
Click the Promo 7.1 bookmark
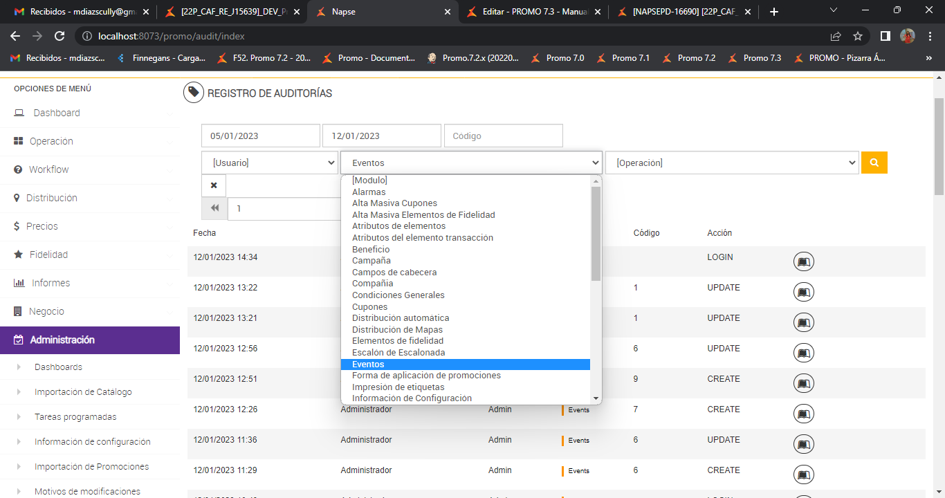630,58
